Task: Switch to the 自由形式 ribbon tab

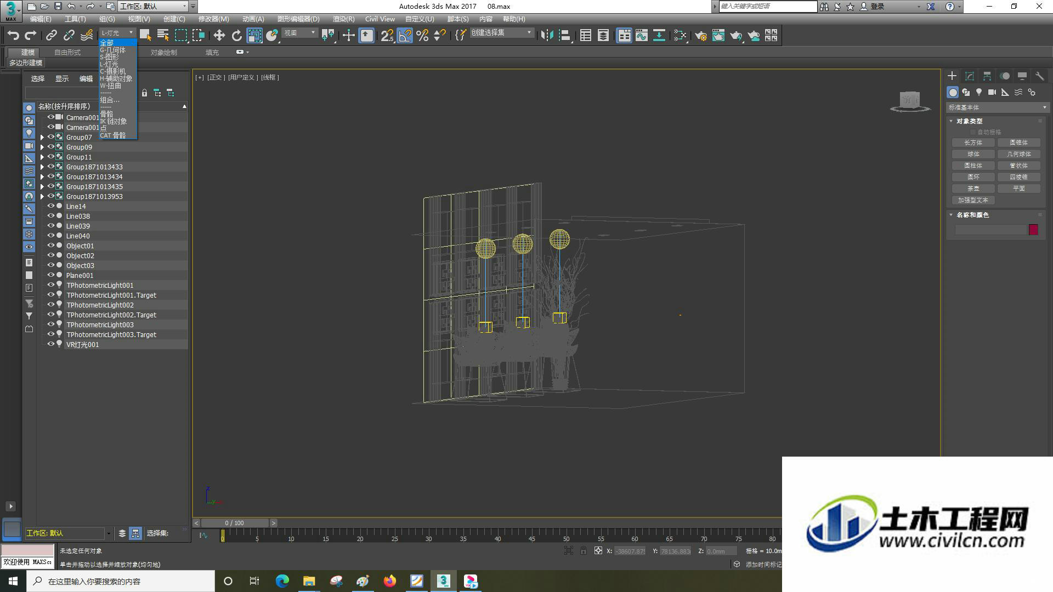Action: click(67, 53)
